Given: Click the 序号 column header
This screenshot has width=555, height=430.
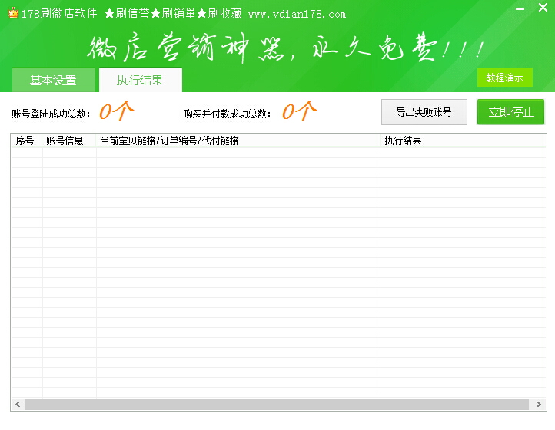Looking at the screenshot, I should pyautogui.click(x=27, y=141).
